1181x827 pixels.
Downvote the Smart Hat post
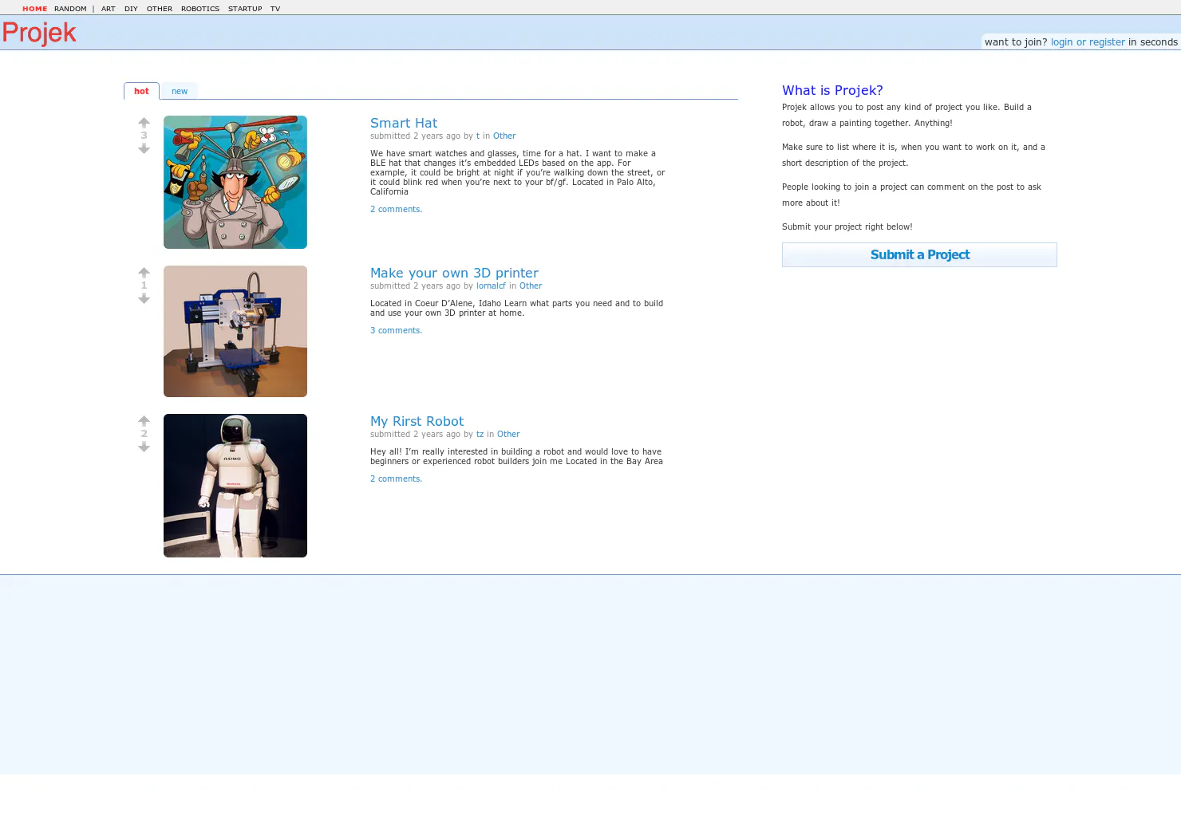pyautogui.click(x=144, y=149)
